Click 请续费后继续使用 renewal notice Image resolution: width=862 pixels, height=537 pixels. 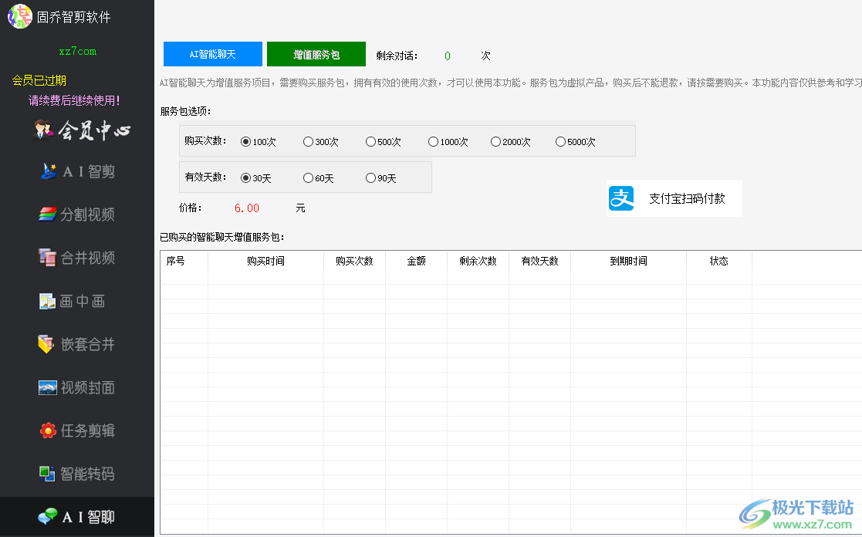click(x=74, y=100)
